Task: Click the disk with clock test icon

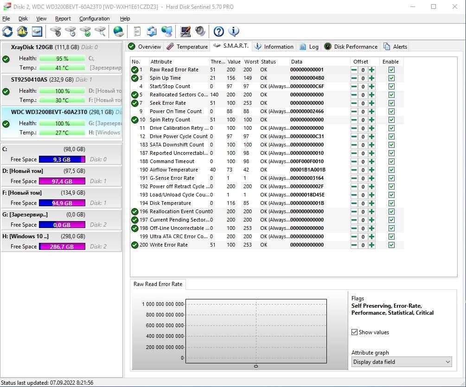Action: pyautogui.click(x=71, y=32)
